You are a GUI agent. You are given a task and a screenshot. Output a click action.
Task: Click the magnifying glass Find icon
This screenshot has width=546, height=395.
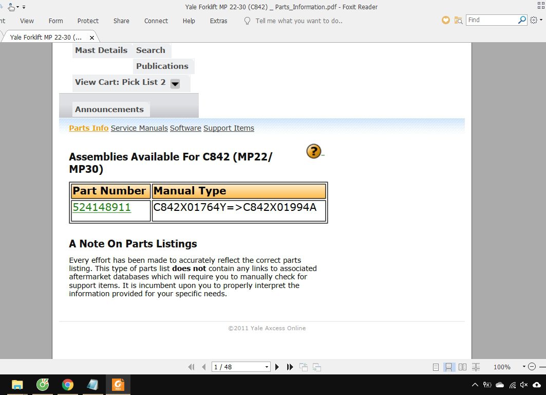point(522,20)
